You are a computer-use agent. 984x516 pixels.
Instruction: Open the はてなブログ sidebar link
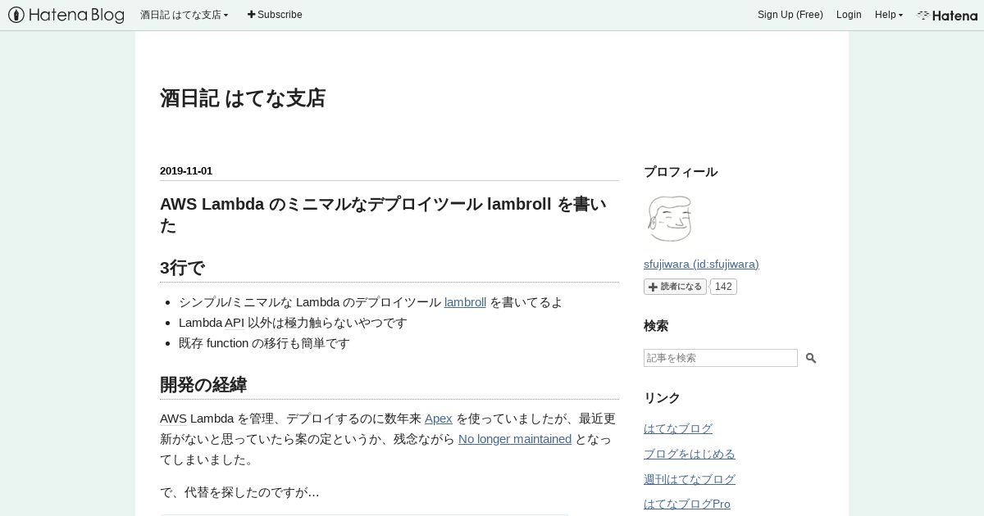coord(678,428)
